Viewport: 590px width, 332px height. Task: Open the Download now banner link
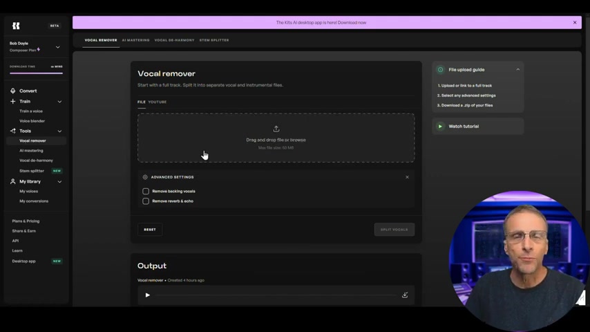pos(352,23)
